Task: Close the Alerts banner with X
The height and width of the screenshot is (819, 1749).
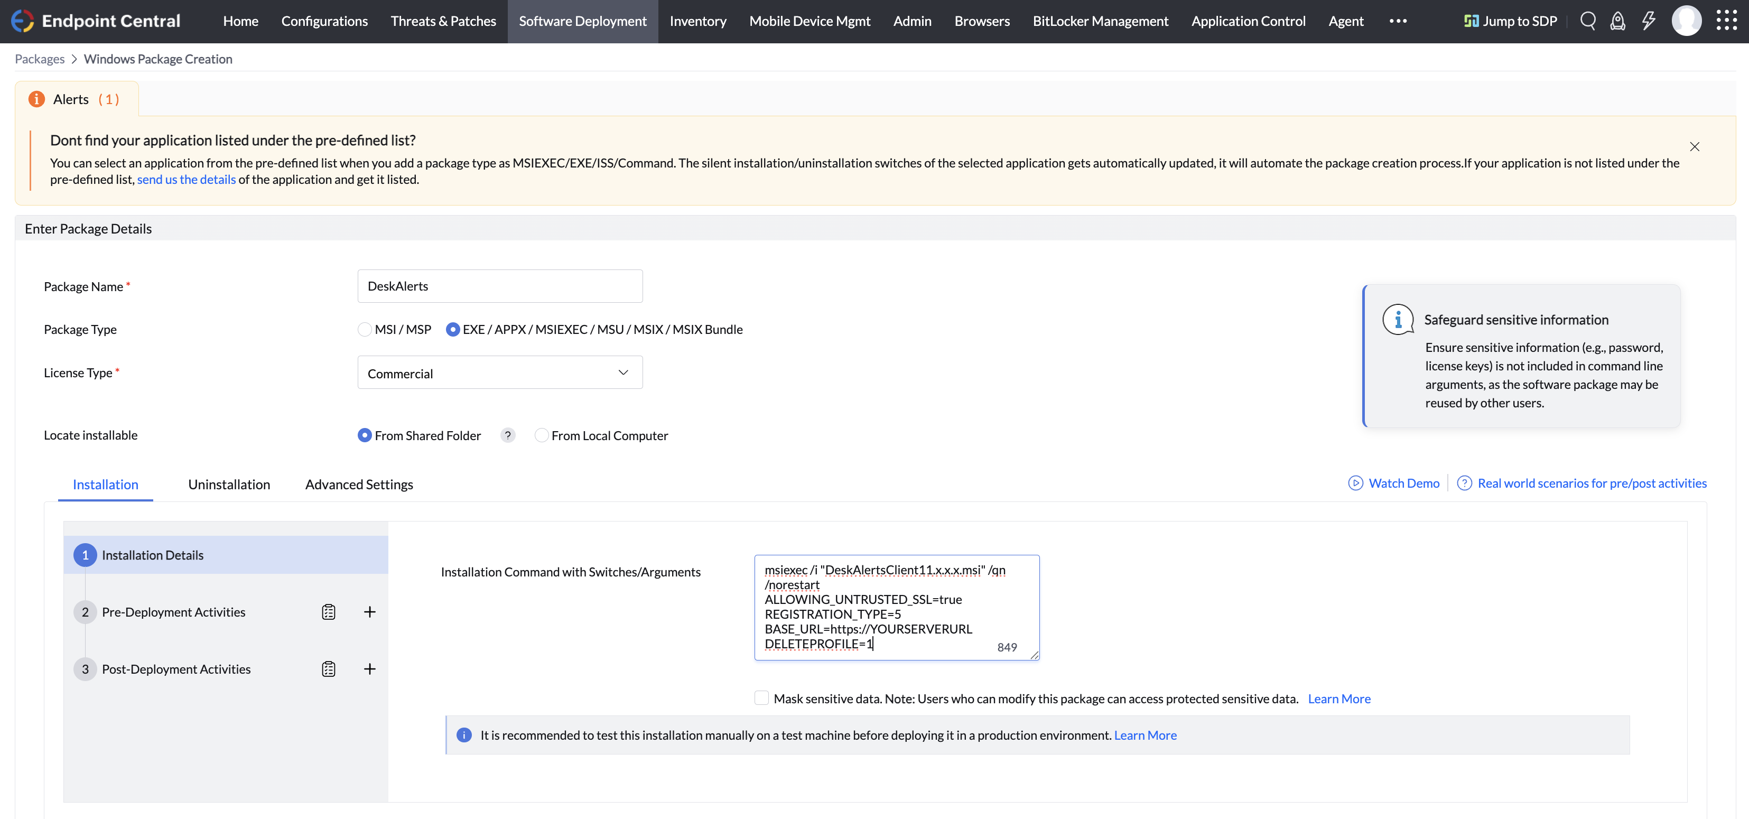Action: tap(1694, 147)
